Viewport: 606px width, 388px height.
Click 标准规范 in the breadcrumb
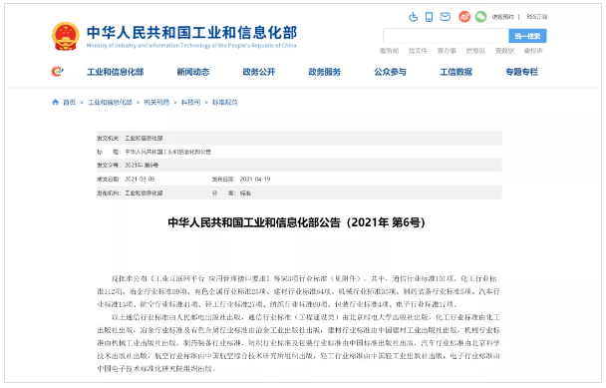point(225,102)
